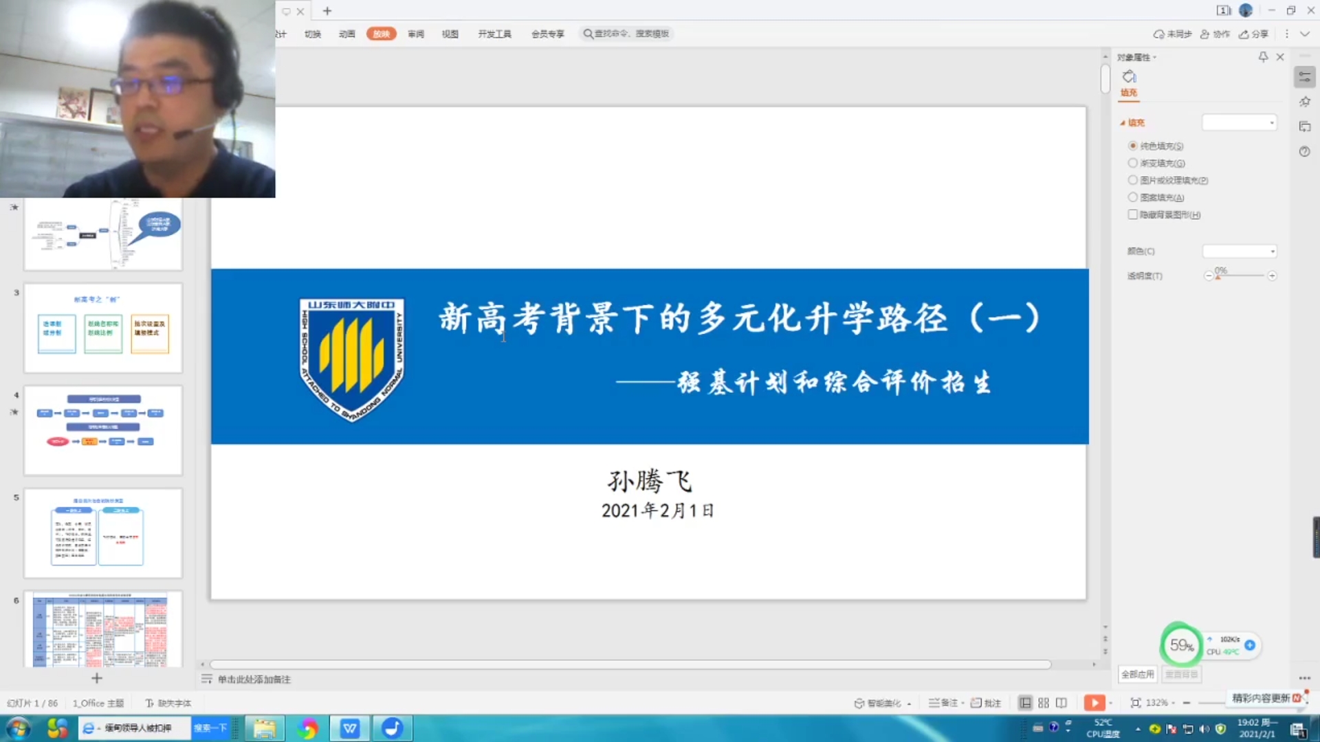This screenshot has height=742, width=1320.
Task: Open the 视图 (View) ribbon tab
Action: pos(450,34)
